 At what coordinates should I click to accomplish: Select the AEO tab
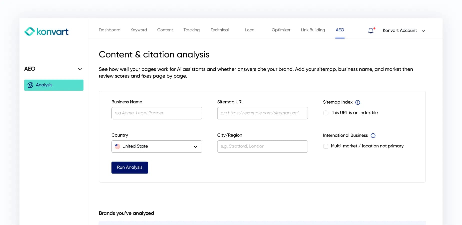tap(340, 30)
